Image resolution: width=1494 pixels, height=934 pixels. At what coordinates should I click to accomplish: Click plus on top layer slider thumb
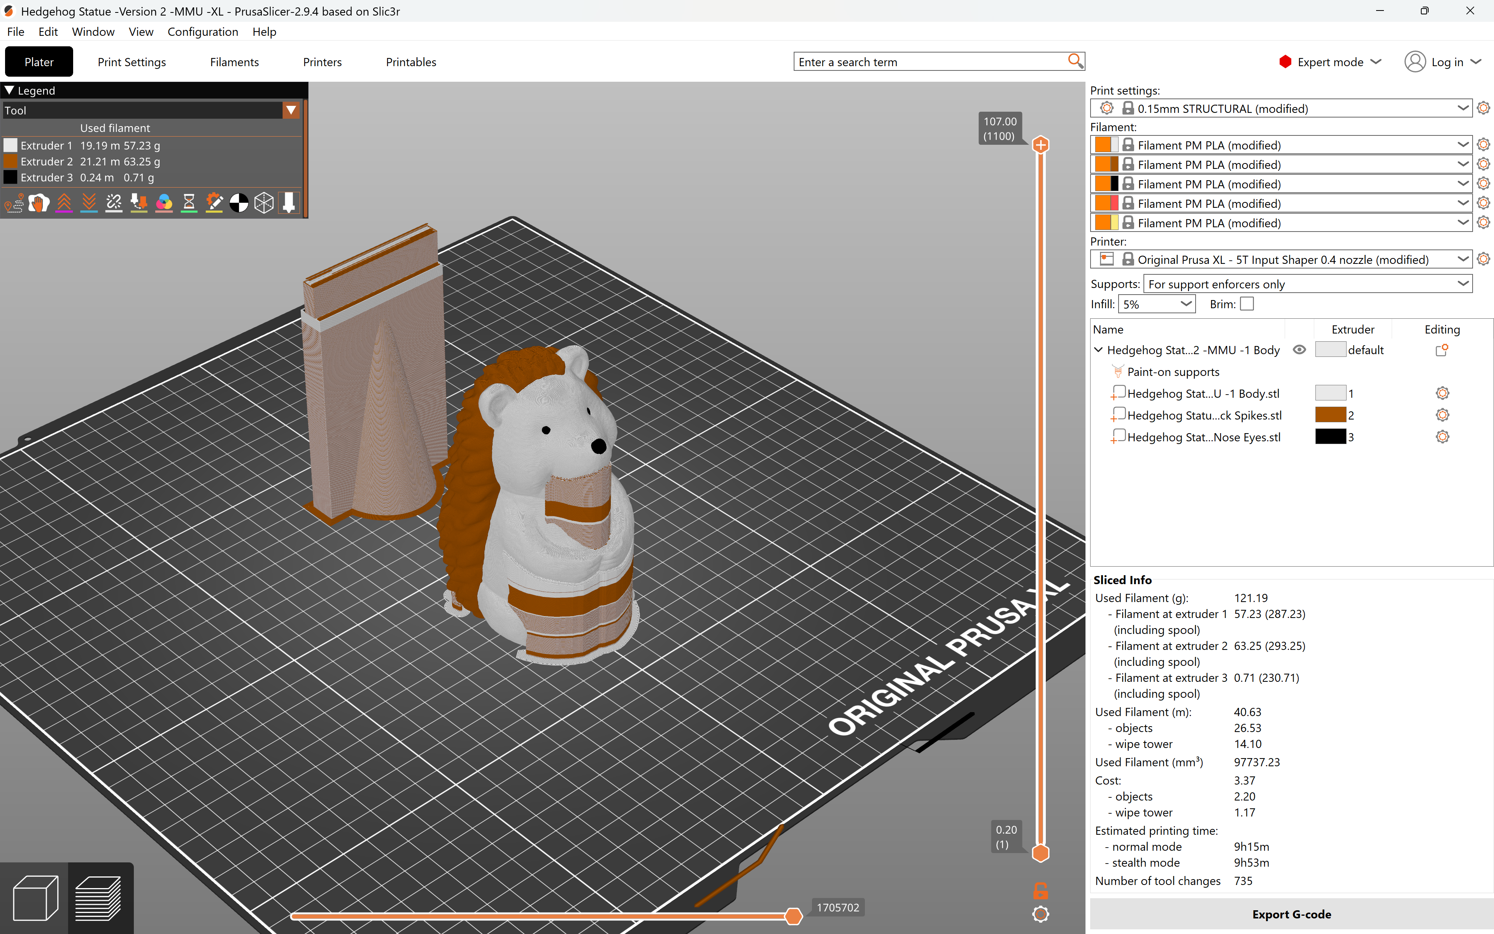1040,145
